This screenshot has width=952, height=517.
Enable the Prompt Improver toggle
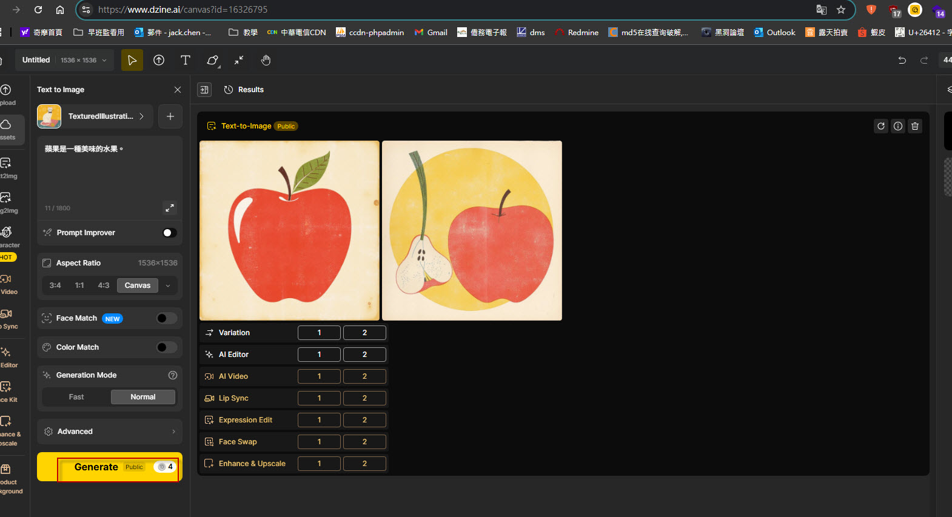pyautogui.click(x=170, y=233)
